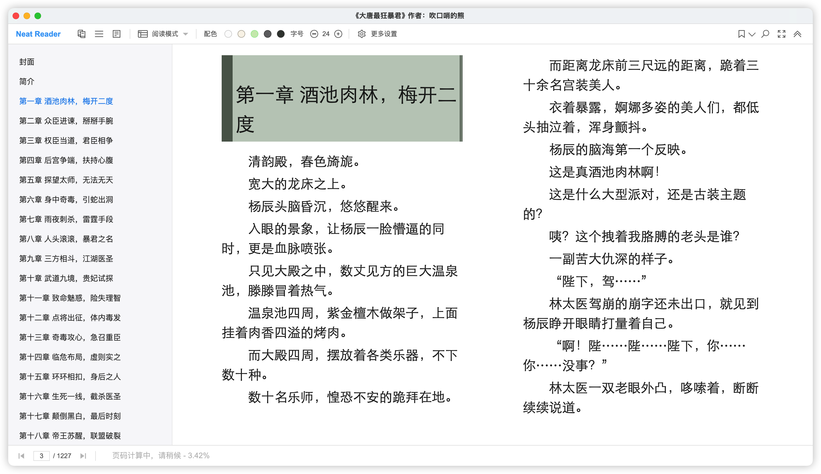Select the beige color scheme circle
The width and height of the screenshot is (821, 474).
pos(241,34)
